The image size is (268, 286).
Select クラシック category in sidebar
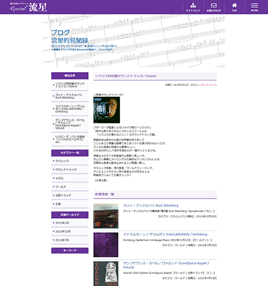[70, 161]
